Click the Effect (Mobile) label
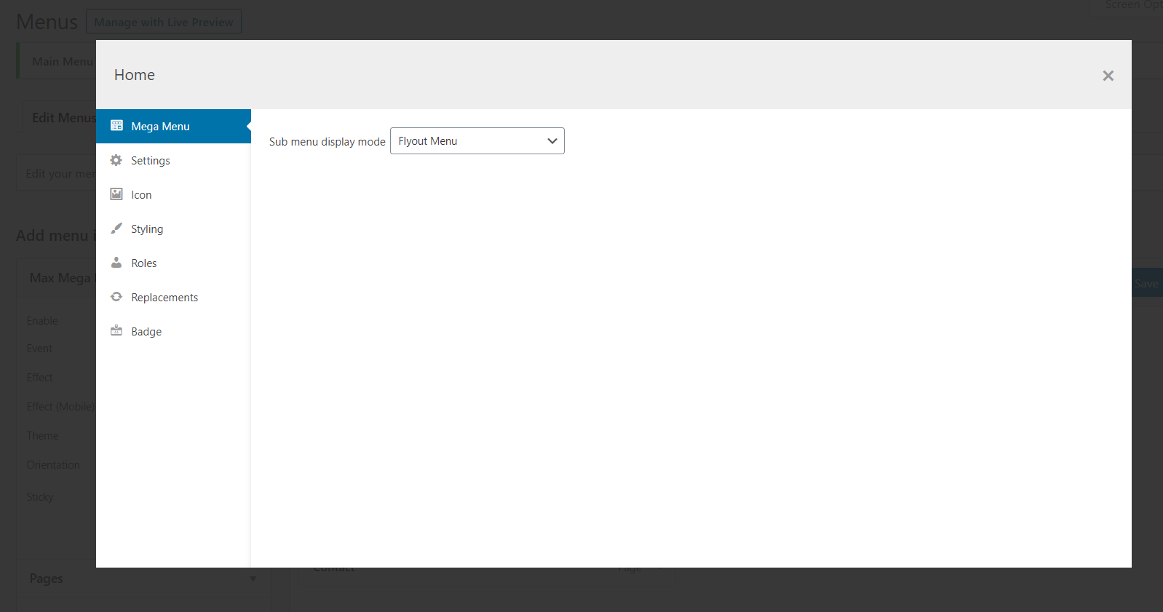Screen dimensions: 1163x612 [x=61, y=407]
